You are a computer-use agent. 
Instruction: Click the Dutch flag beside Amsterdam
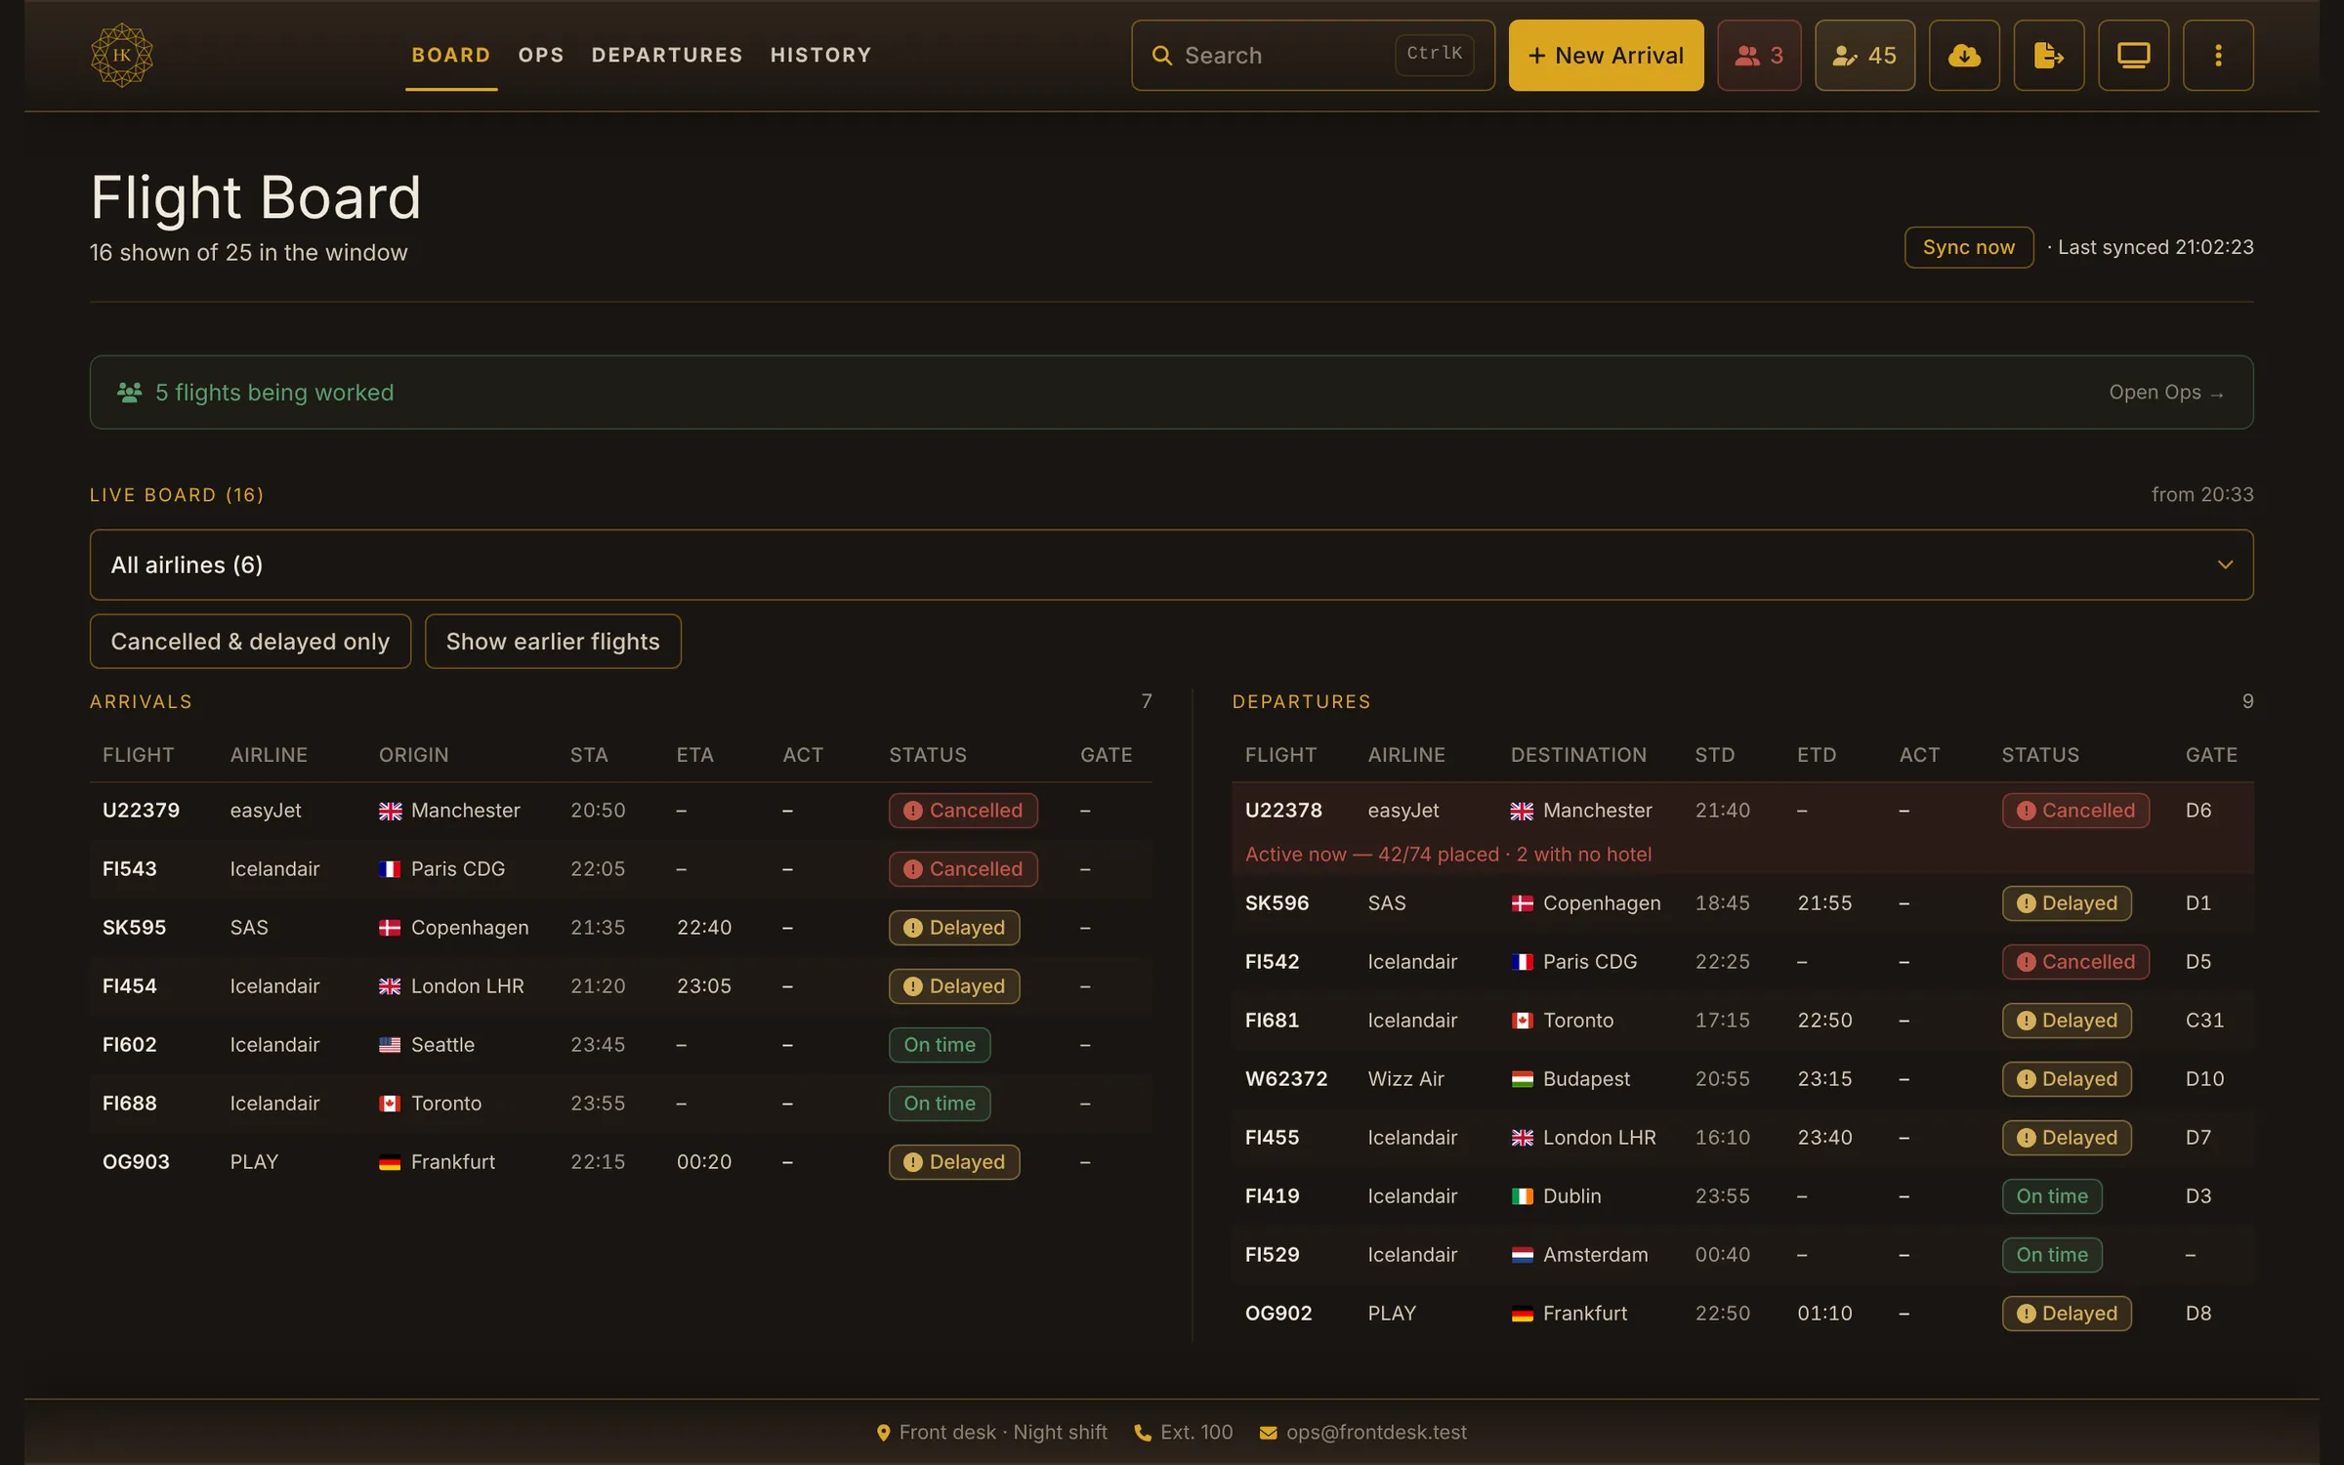(x=1522, y=1255)
